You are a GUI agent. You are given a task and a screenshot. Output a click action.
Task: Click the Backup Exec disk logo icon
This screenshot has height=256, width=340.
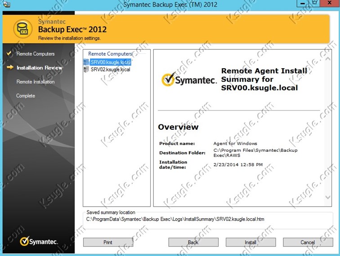point(23,29)
